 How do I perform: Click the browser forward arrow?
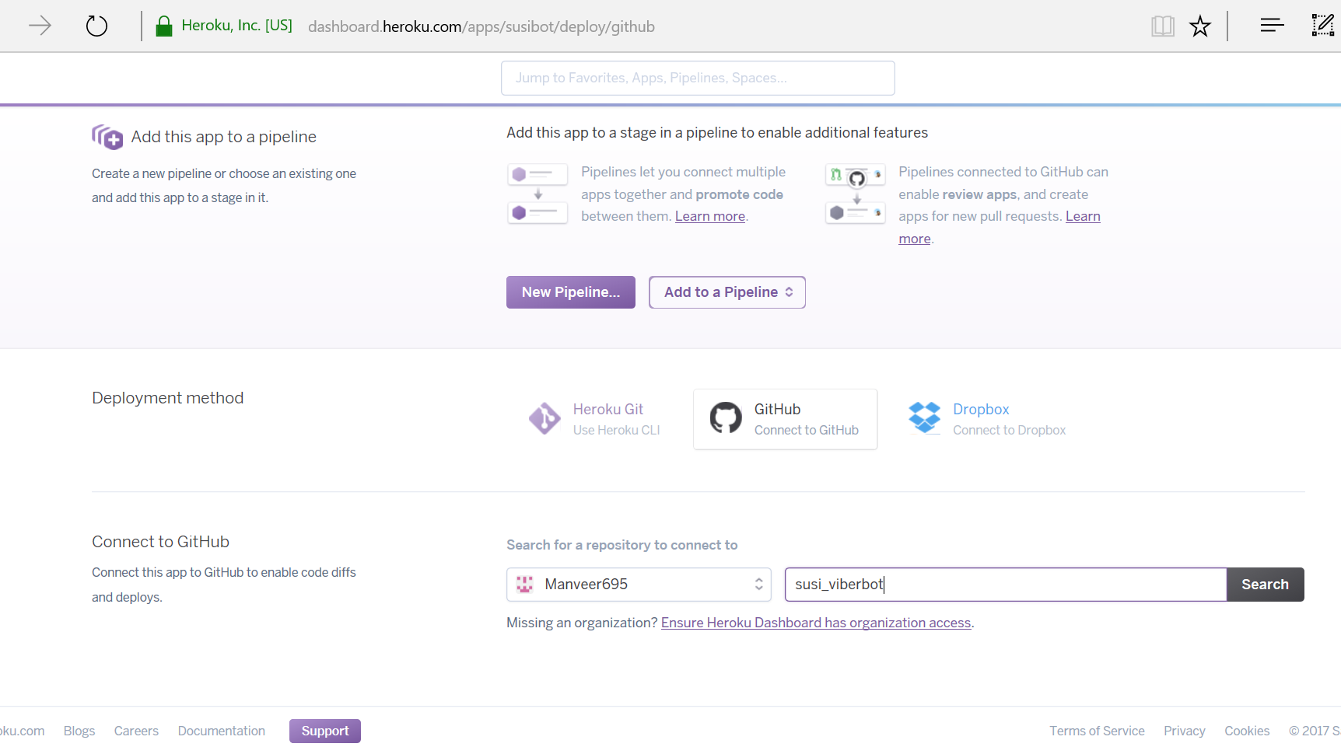(x=40, y=26)
